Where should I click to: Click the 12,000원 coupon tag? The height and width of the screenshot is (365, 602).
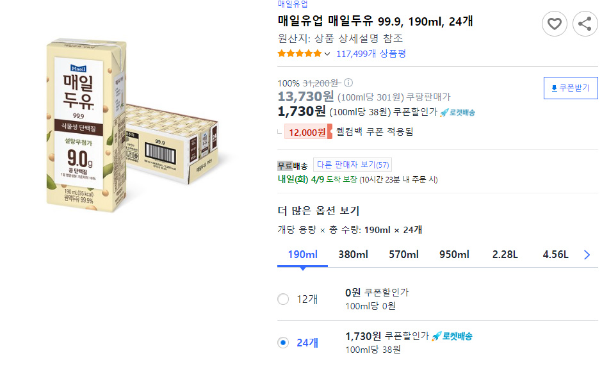coord(308,132)
